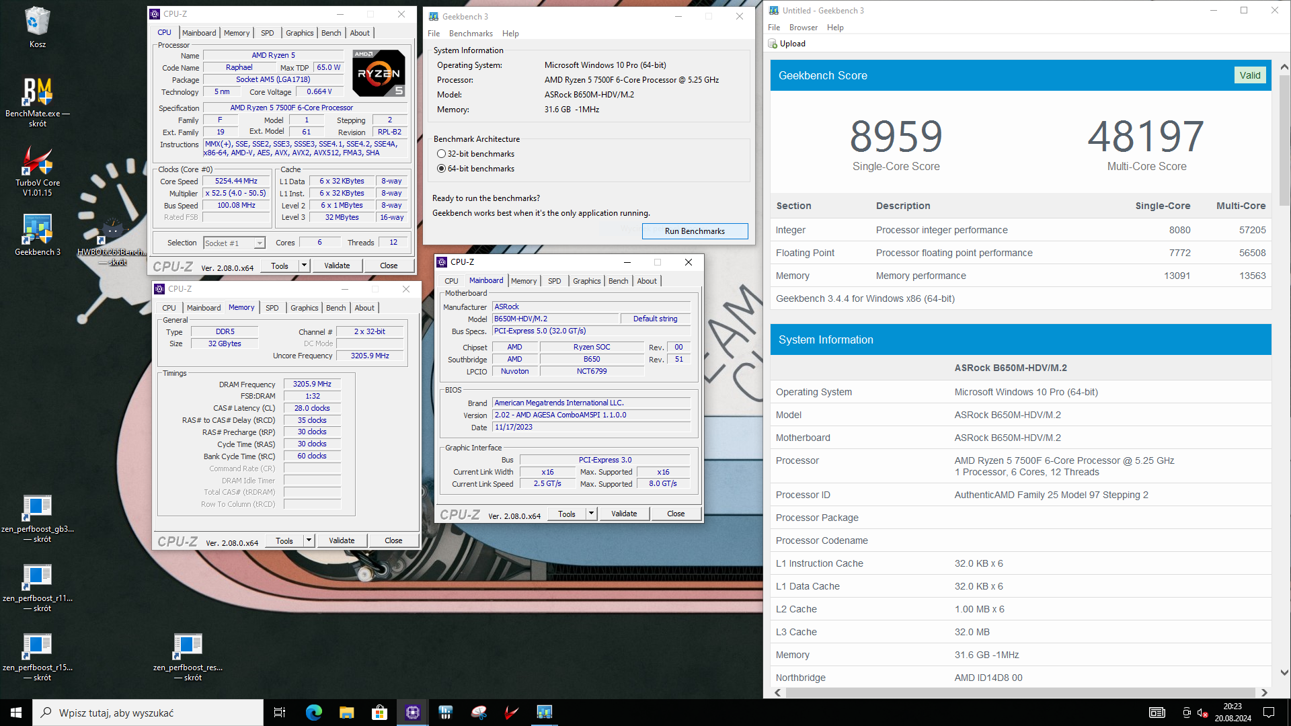
Task: Open the Windows Start menu
Action: (16, 713)
